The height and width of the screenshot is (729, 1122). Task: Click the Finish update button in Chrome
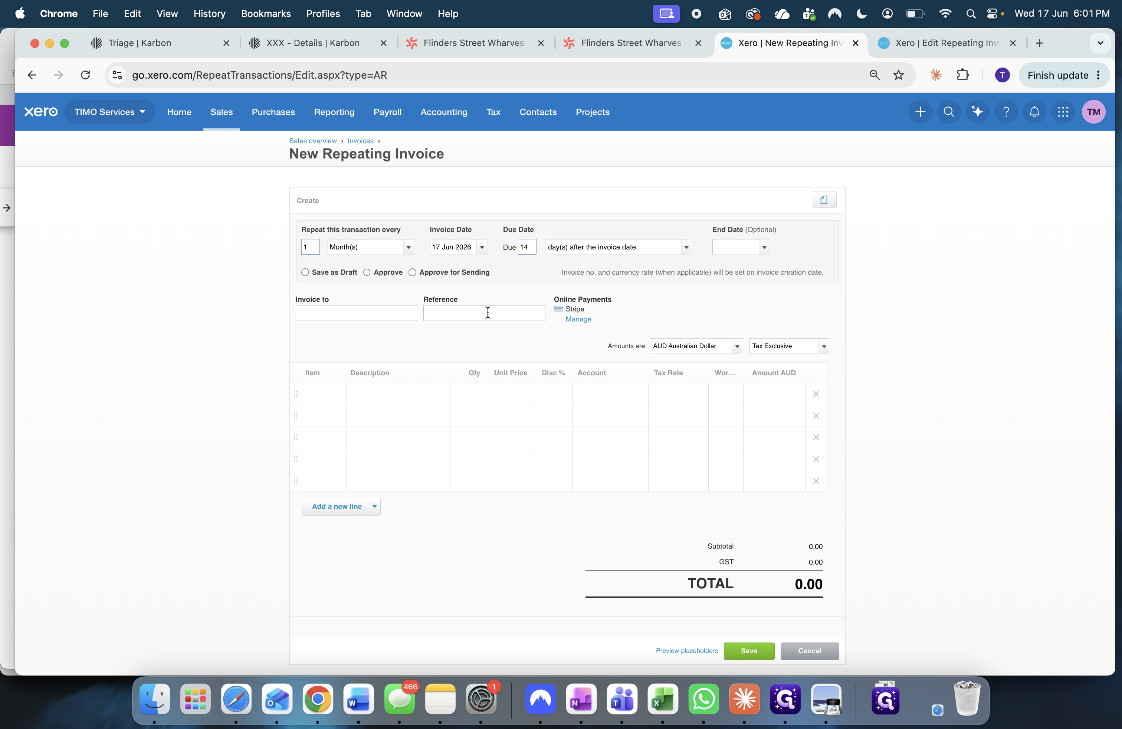point(1063,75)
